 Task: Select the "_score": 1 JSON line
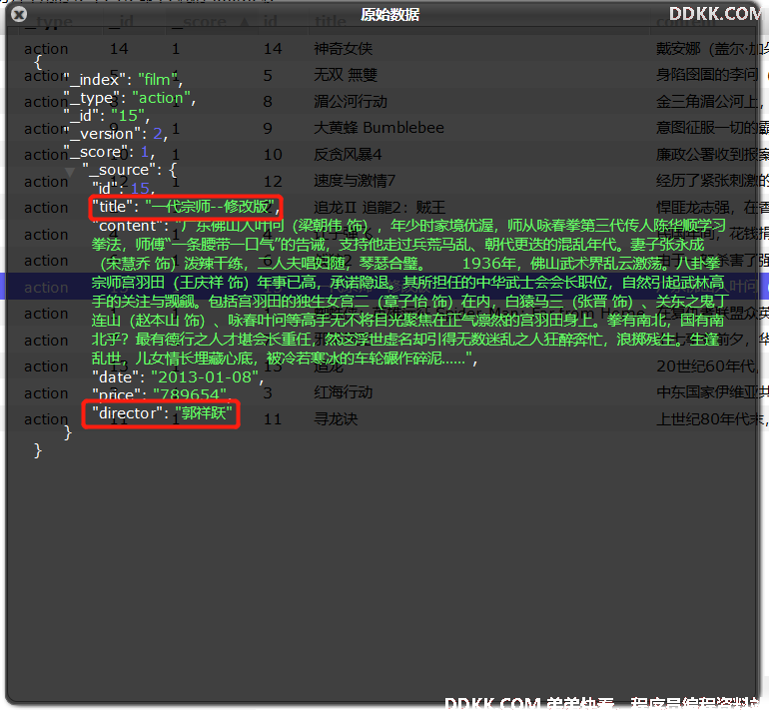tap(109, 152)
